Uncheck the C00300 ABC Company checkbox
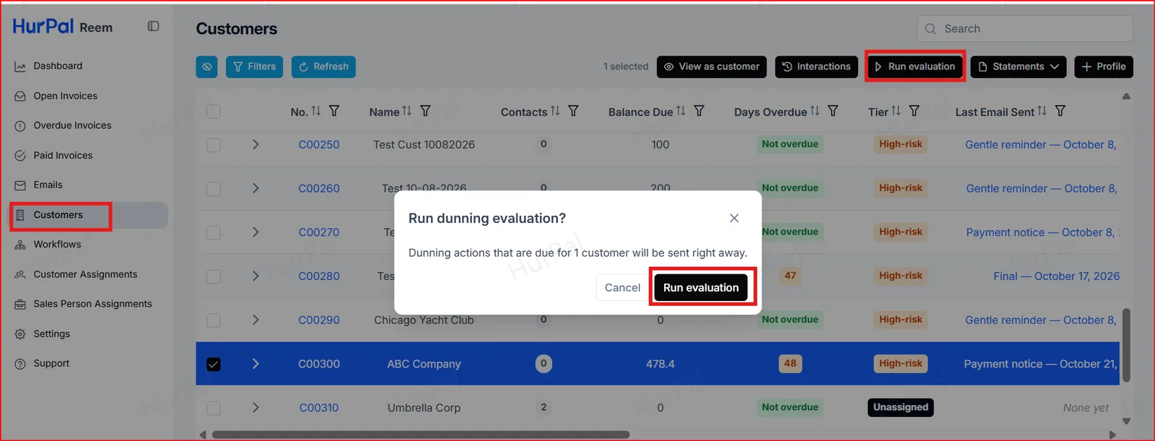Screen dimensions: 1155x441 pos(214,364)
